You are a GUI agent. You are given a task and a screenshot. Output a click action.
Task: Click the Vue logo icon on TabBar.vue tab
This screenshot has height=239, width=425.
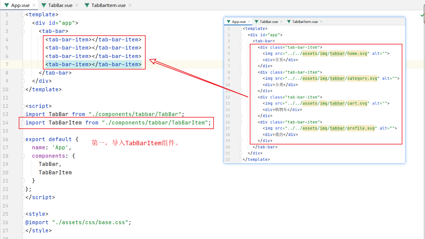click(x=44, y=5)
